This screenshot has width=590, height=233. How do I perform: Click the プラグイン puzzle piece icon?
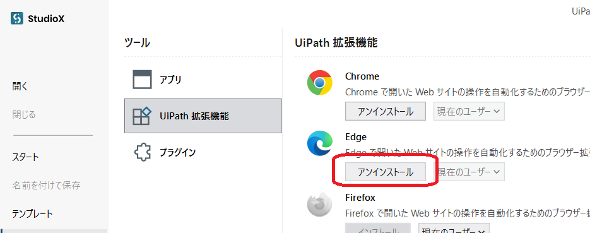click(142, 152)
